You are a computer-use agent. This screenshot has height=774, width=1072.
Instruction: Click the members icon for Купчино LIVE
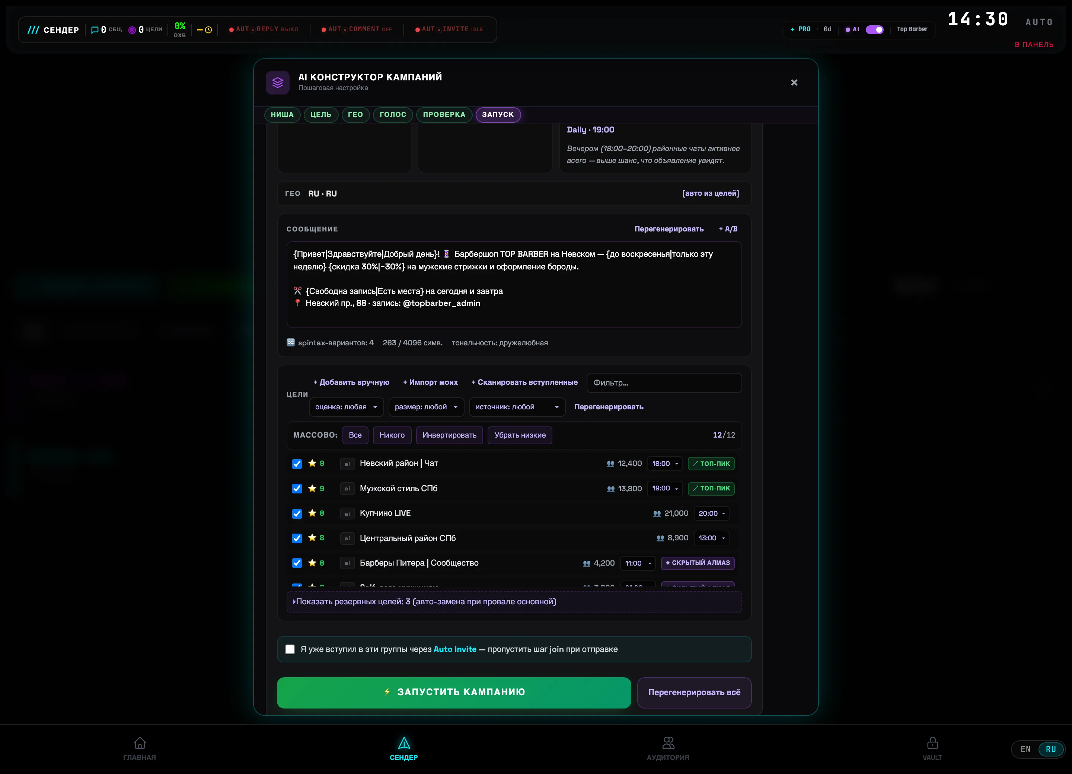pos(657,514)
